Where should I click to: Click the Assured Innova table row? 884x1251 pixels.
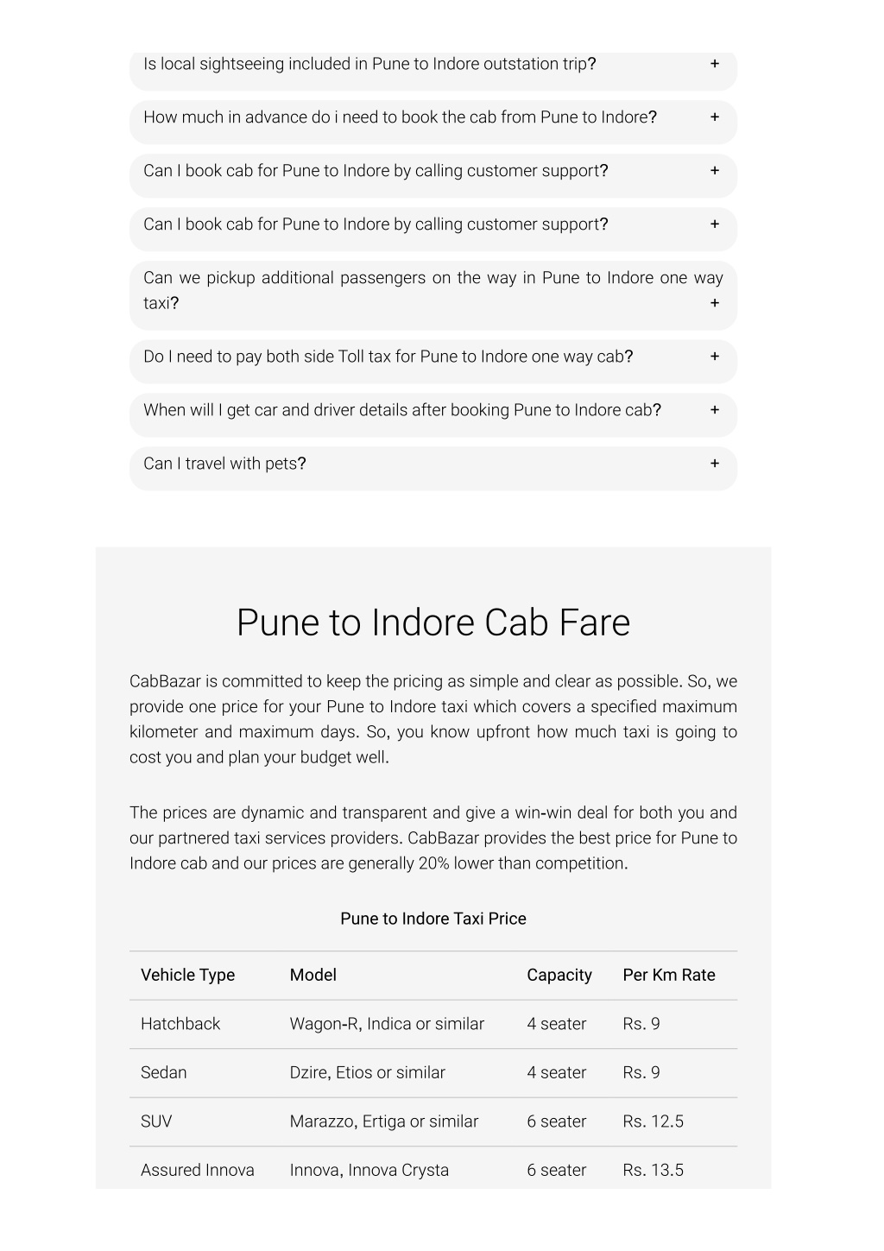(433, 1169)
